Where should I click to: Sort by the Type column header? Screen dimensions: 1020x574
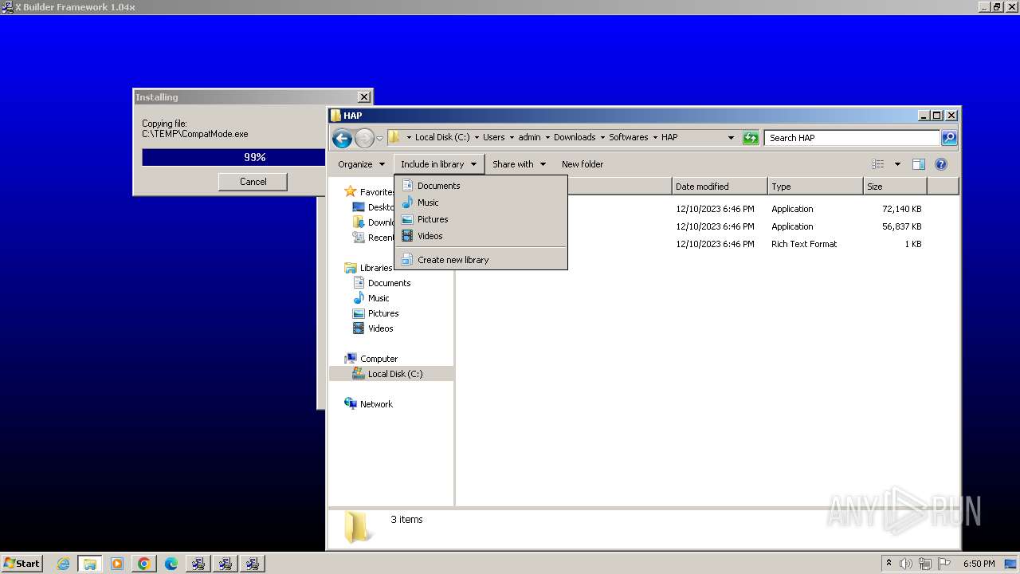(x=815, y=187)
